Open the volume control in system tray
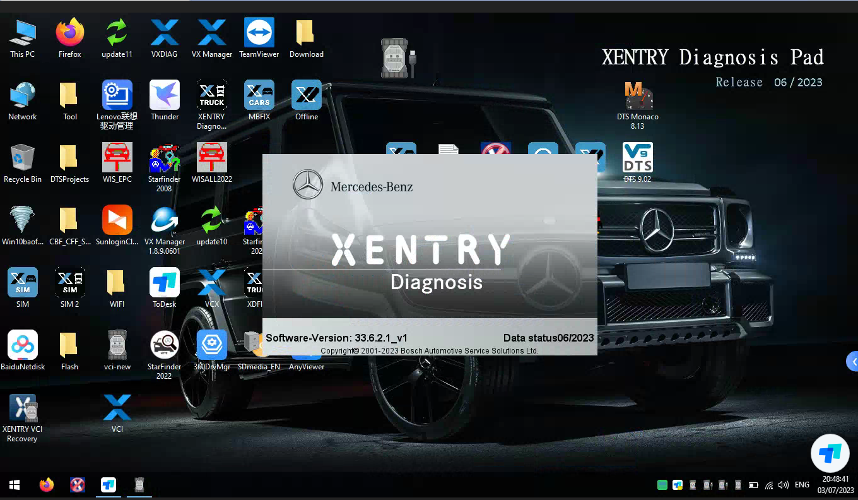Viewport: 858px width, 500px height. pos(784,485)
